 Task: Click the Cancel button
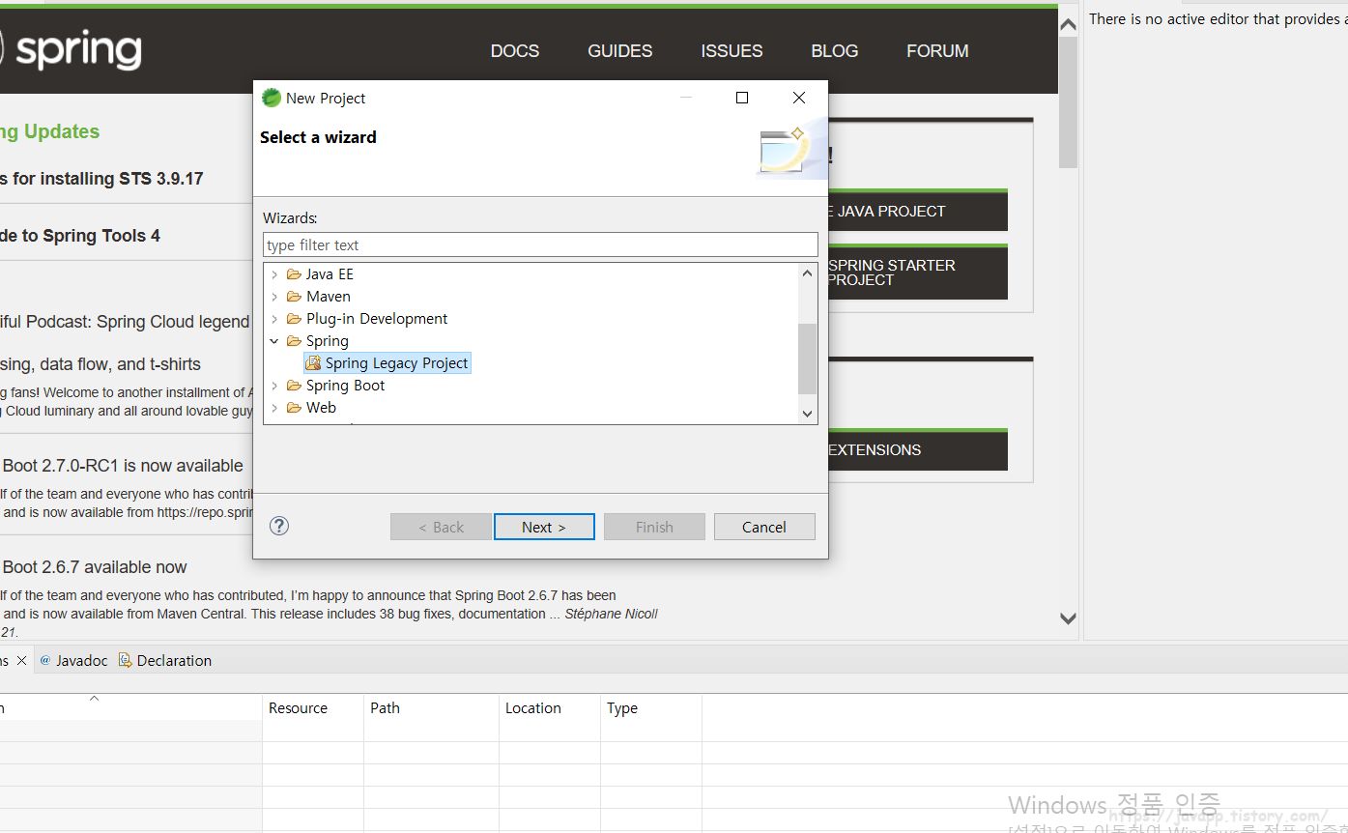click(x=764, y=527)
